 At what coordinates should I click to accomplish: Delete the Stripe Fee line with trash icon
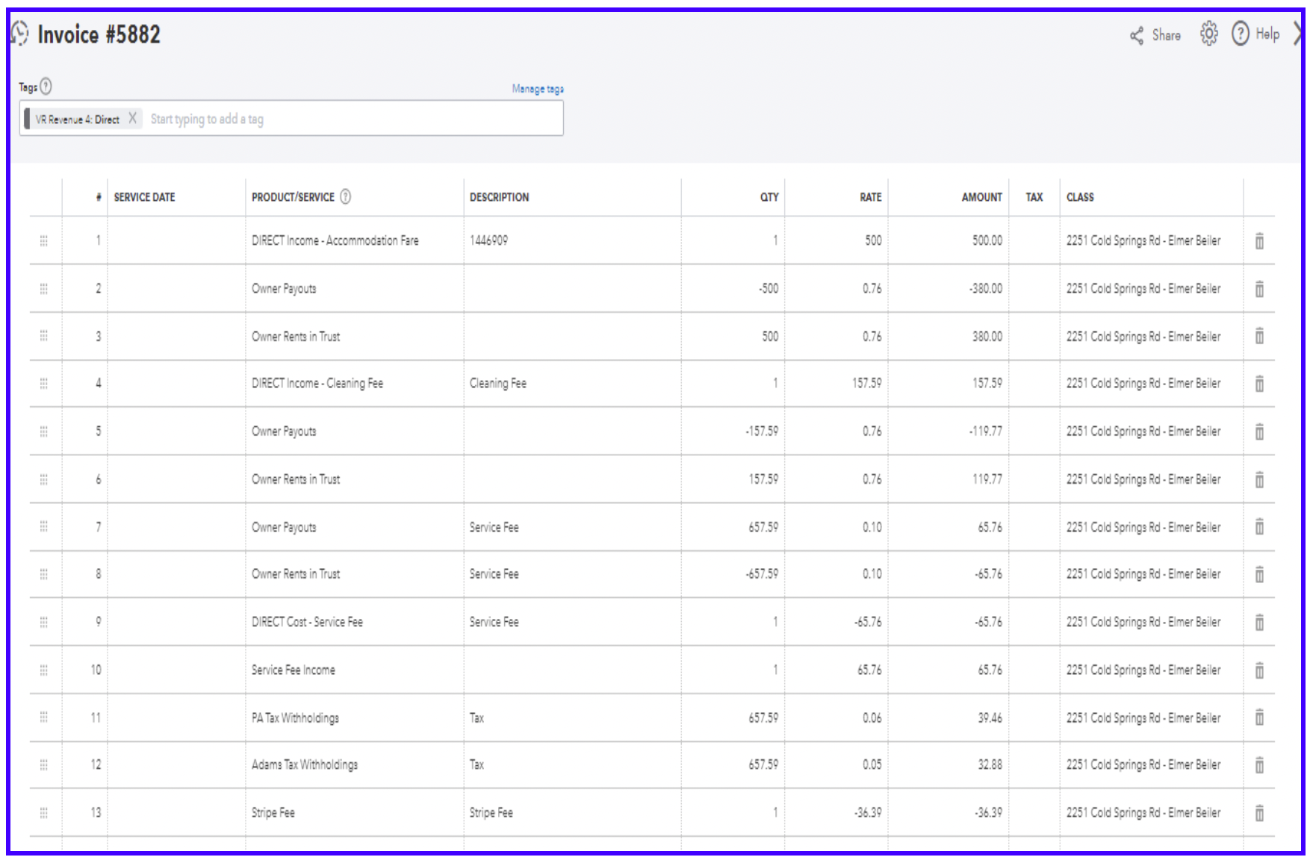[1259, 813]
